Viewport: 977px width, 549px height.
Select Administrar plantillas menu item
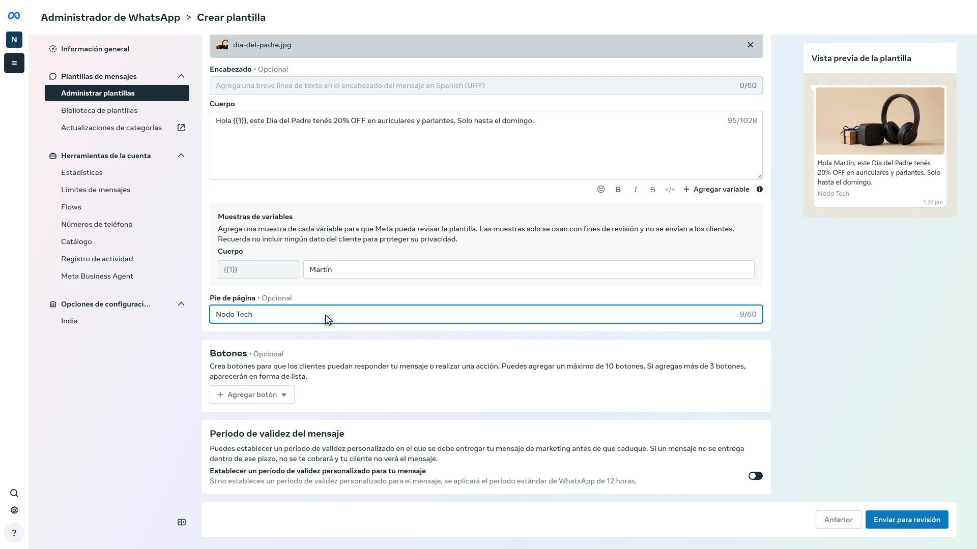pyautogui.click(x=117, y=93)
